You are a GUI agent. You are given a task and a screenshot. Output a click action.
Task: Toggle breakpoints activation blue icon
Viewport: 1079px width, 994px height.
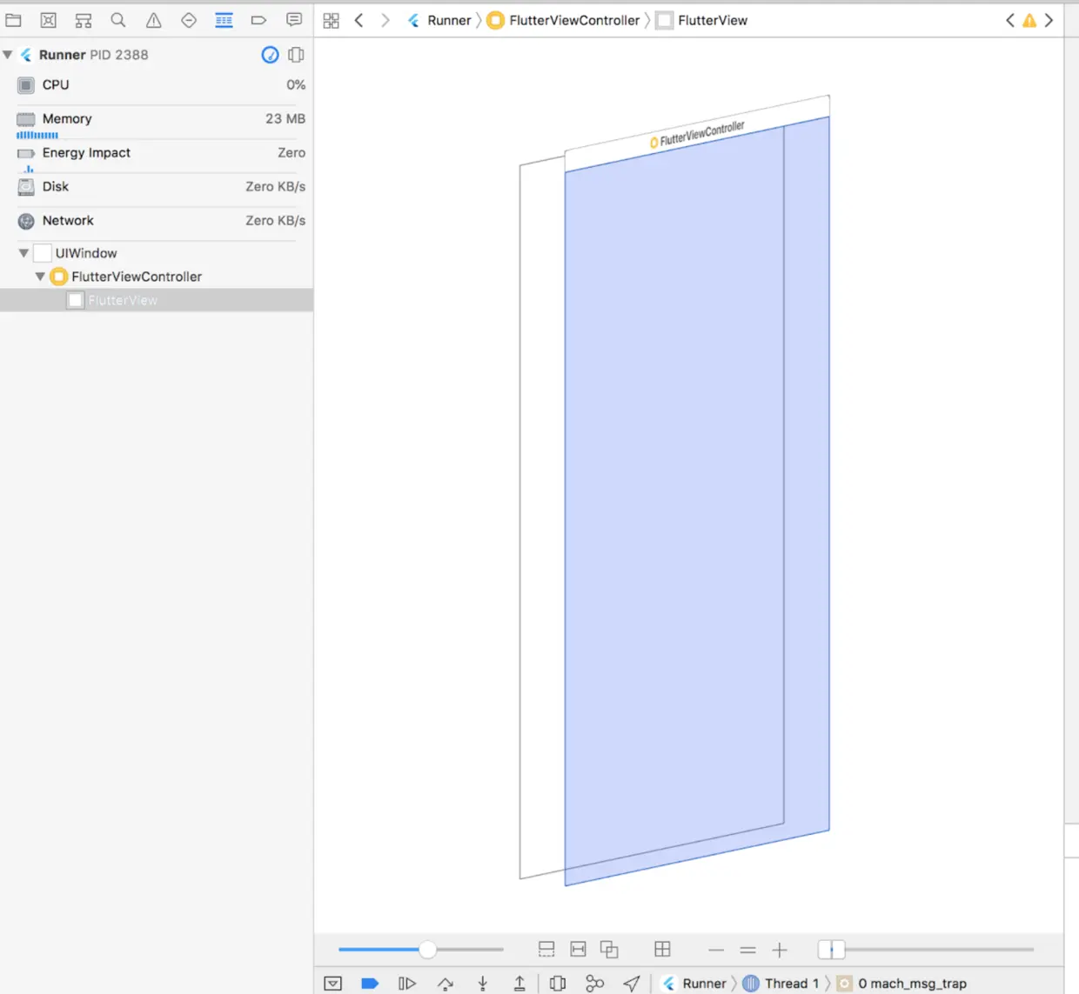(x=370, y=984)
